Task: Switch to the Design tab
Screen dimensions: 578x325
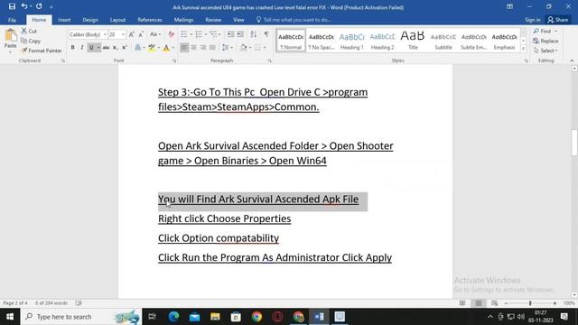Action: [x=90, y=20]
